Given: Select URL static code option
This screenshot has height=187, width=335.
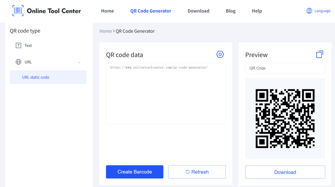Looking at the screenshot, I should pos(36,77).
